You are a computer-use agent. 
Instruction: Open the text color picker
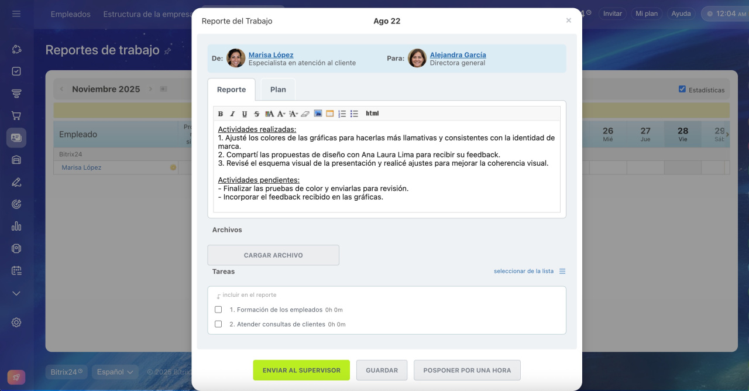click(269, 114)
